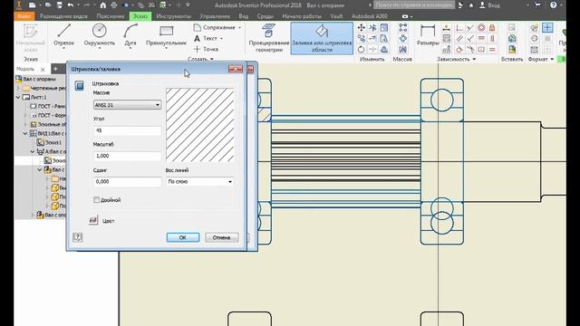
Task: Switch to the Vault tab
Action: [x=336, y=16]
